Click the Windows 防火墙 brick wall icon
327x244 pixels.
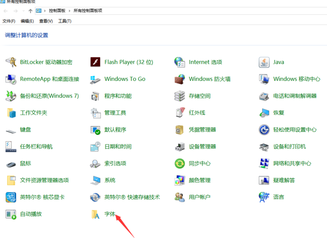click(x=179, y=79)
